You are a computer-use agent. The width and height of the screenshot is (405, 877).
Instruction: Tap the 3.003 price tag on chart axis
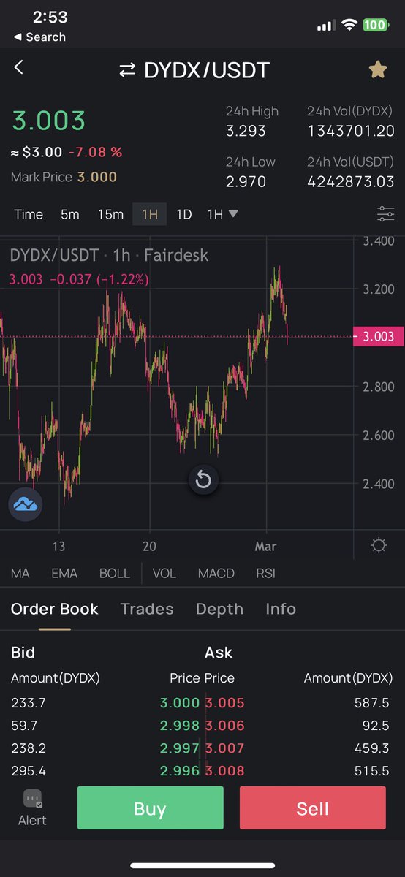(x=377, y=336)
